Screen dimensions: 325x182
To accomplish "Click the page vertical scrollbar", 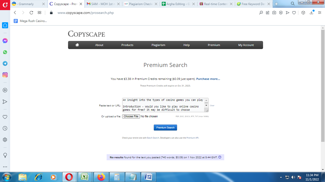I will pos(323,86).
